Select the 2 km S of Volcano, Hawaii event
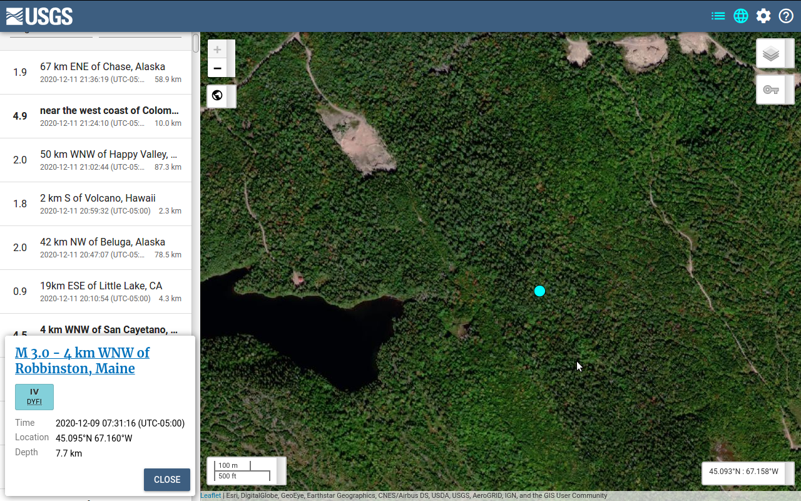Viewport: 801px width, 501px height. click(x=96, y=204)
